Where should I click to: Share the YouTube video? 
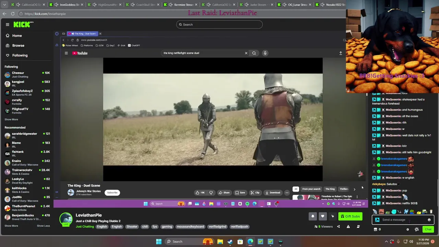click(x=224, y=192)
